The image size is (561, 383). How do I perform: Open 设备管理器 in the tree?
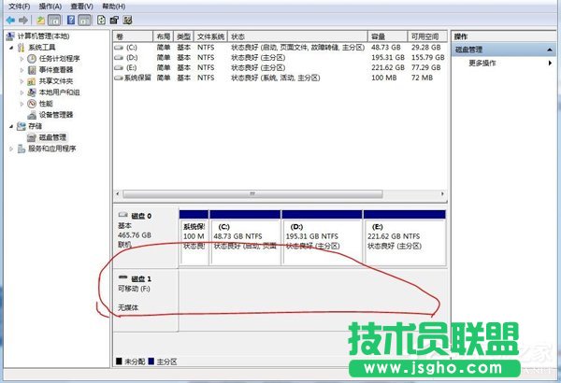point(56,115)
